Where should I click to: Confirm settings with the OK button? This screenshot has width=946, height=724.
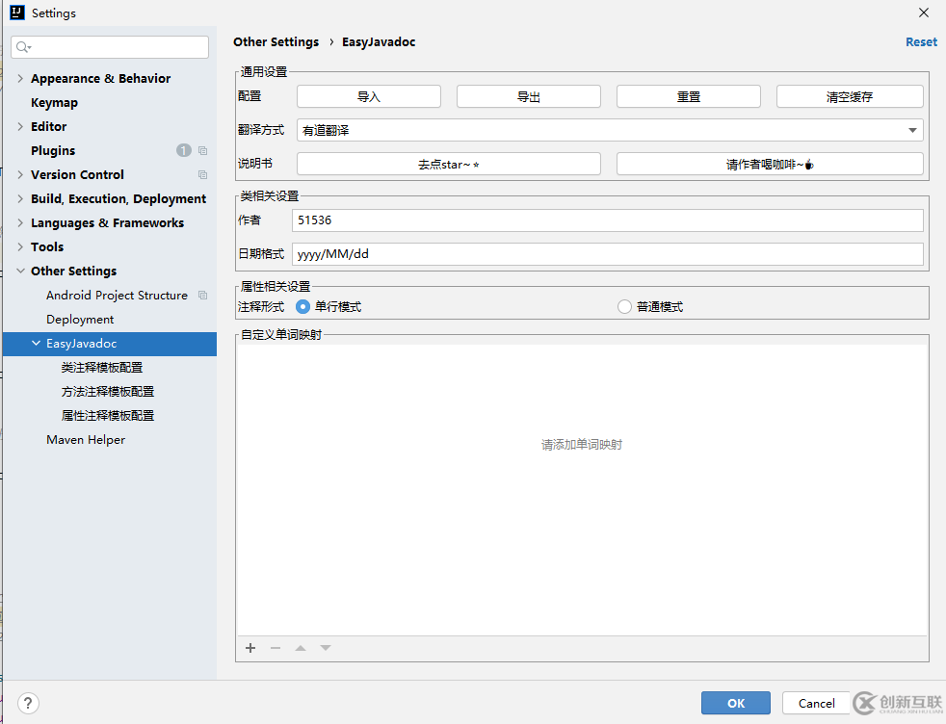tap(735, 703)
